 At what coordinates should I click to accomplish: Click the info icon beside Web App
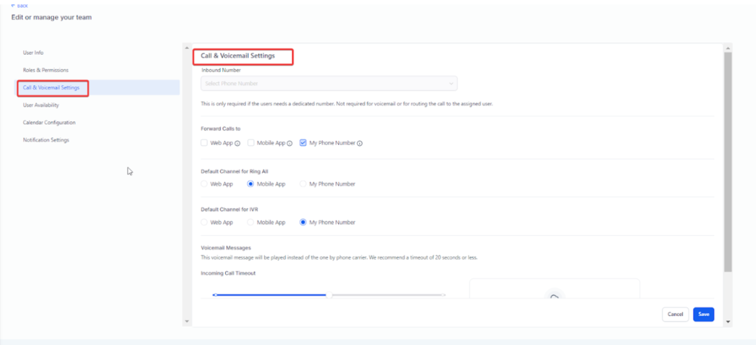pos(238,143)
